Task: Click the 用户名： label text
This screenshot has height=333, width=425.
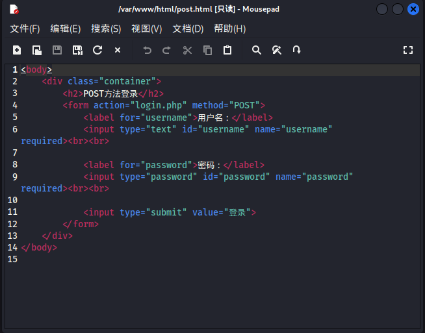Action: pos(214,117)
